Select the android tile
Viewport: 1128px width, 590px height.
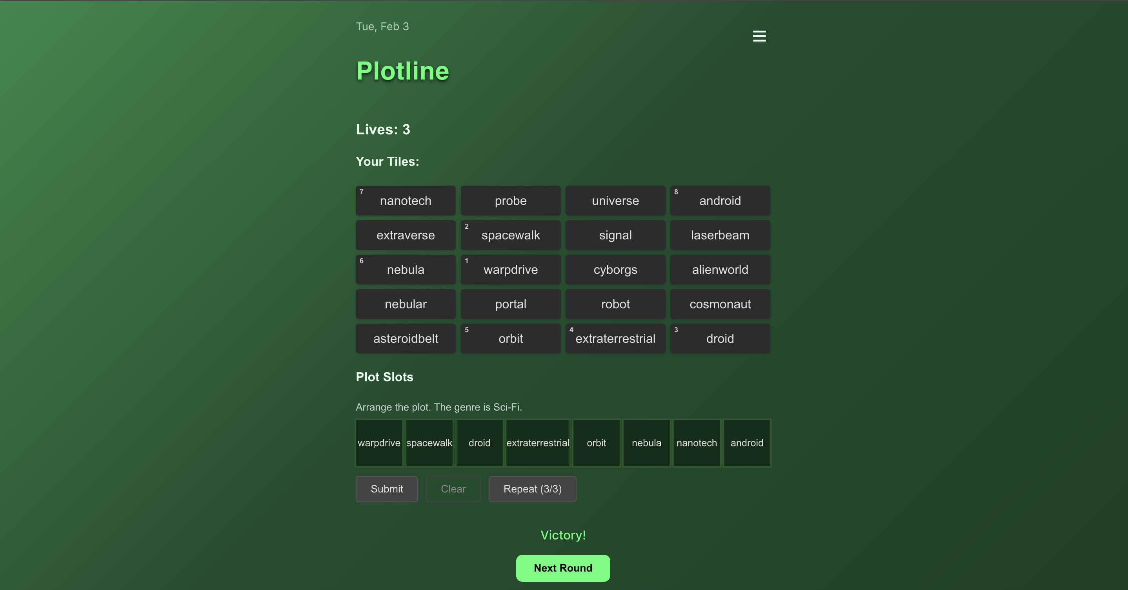pyautogui.click(x=720, y=200)
